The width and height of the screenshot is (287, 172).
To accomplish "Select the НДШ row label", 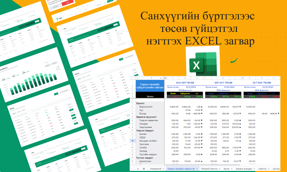I will (142, 138).
